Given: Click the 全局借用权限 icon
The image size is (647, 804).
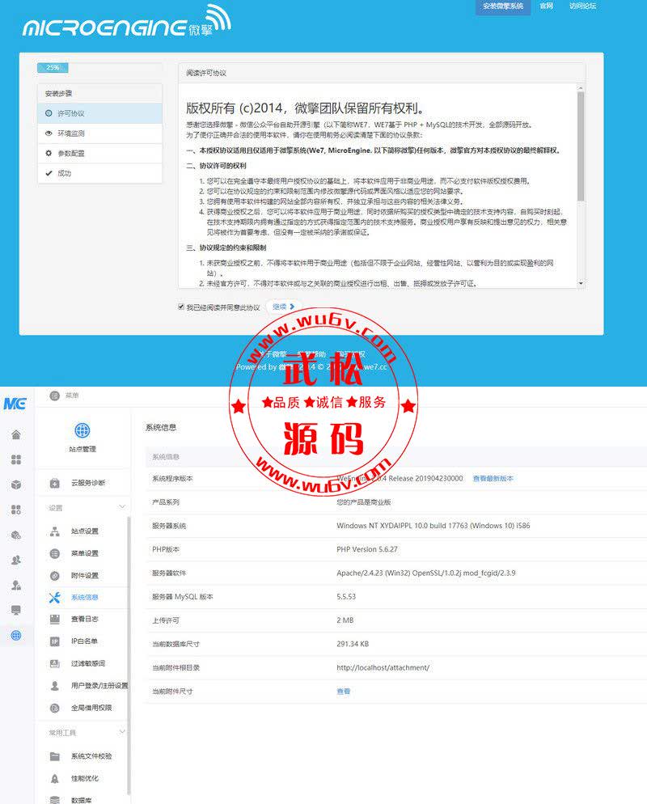Looking at the screenshot, I should click(x=55, y=708).
